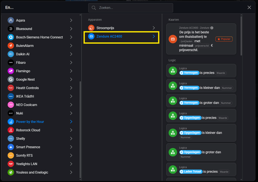Screen dimensions: 258x182
Task: Click the Shelly app icon
Action: [x=11, y=139]
